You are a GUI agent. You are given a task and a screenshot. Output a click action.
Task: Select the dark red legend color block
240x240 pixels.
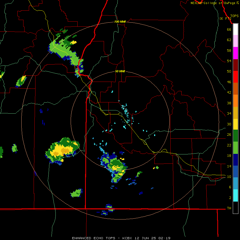[235, 65]
